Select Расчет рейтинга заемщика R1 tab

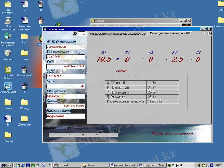(169, 34)
